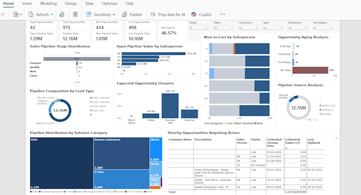
Task: Select the October bar in Expected Closures
Action: 151,116
